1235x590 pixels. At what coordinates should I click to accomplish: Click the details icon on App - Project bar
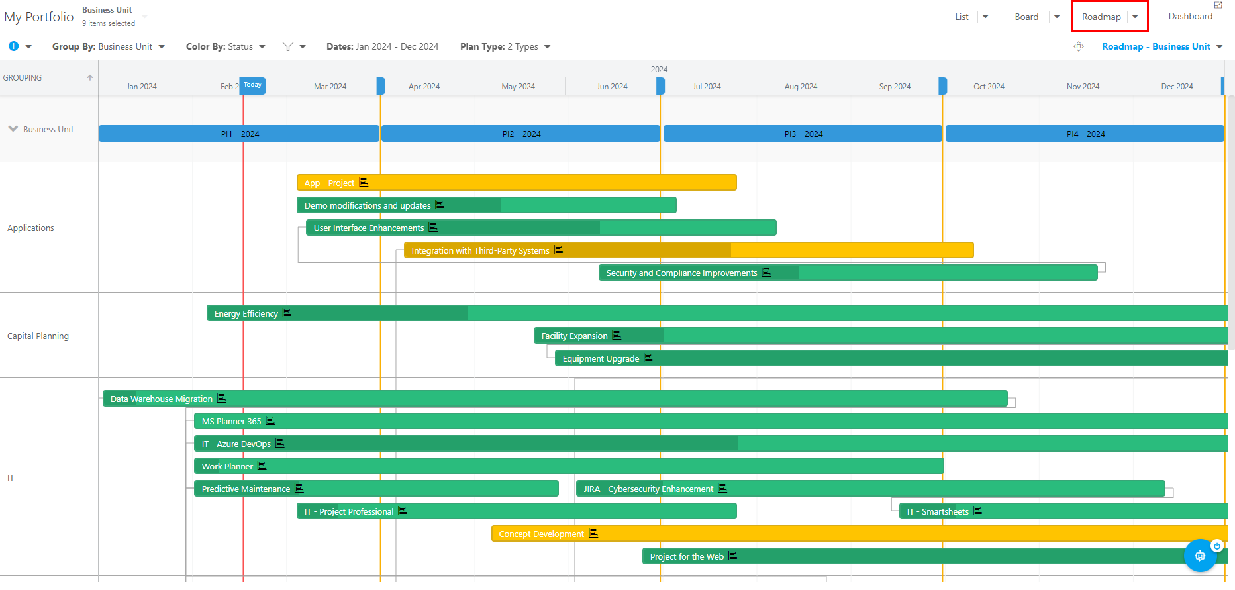click(x=364, y=183)
